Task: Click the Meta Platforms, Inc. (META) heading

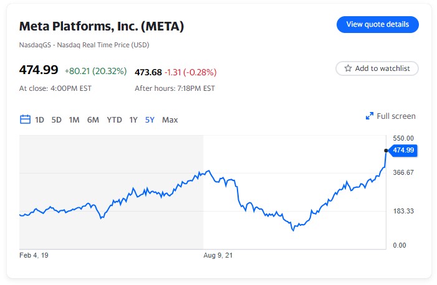Action: pyautogui.click(x=102, y=27)
